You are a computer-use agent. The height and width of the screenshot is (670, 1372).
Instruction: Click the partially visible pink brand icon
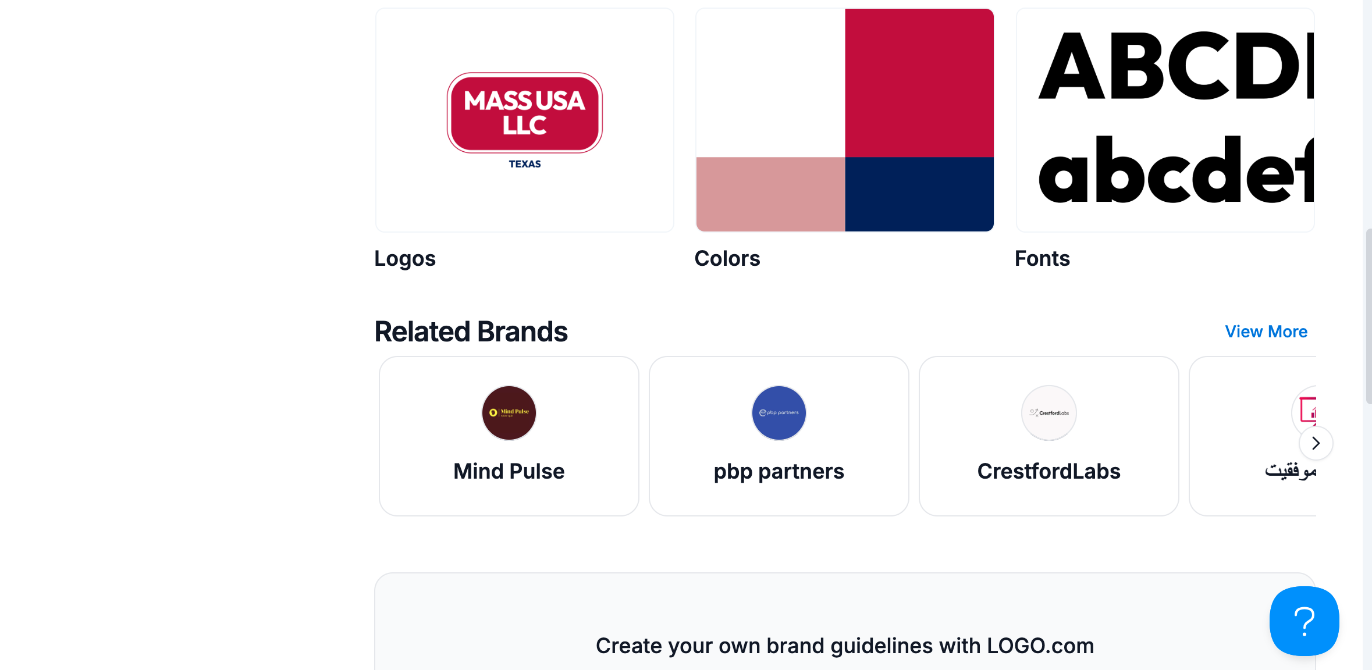point(1307,409)
